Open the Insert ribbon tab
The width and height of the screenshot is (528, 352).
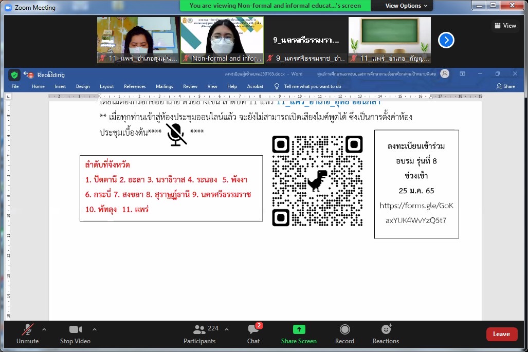click(x=60, y=86)
